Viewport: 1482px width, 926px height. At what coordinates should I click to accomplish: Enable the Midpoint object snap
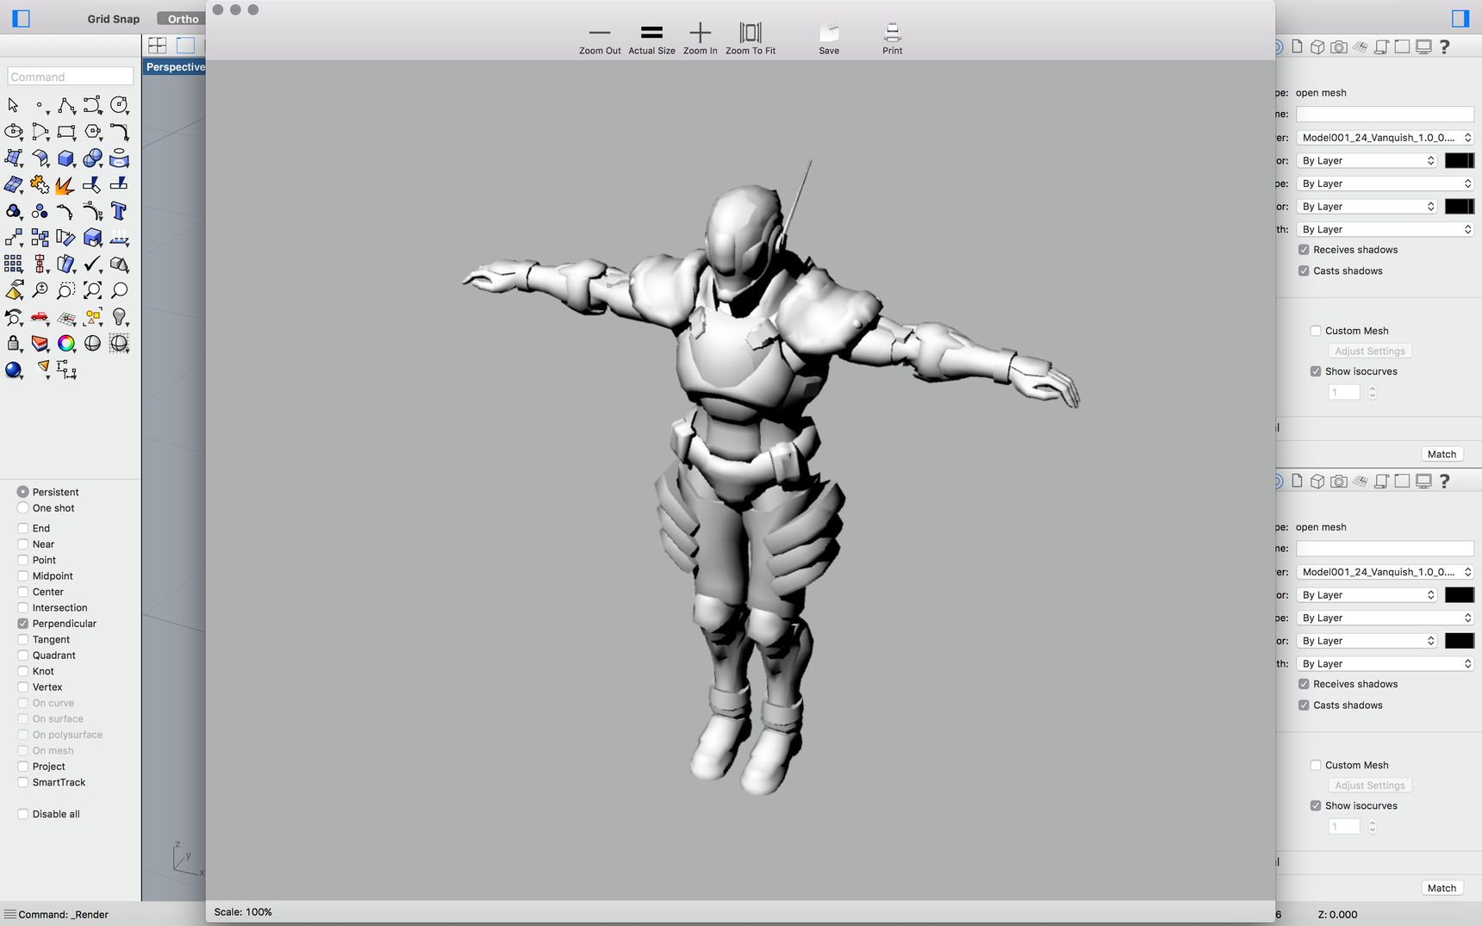coord(23,576)
